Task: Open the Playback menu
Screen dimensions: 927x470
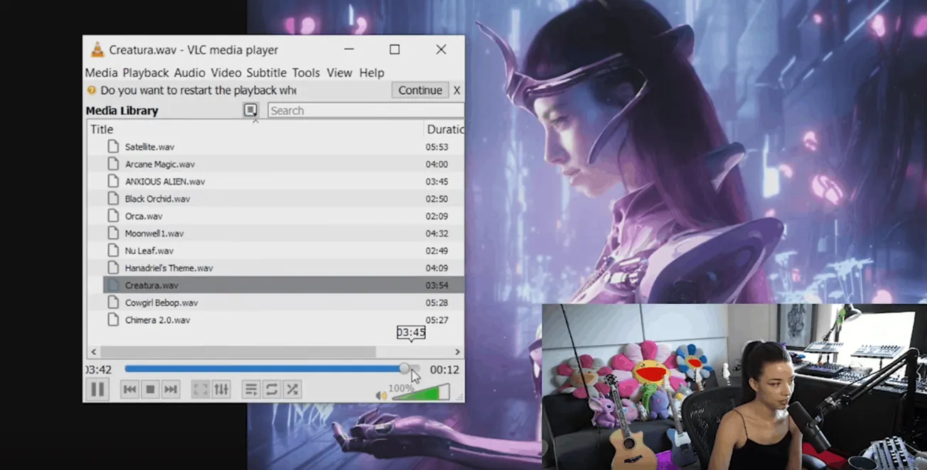Action: (x=146, y=72)
